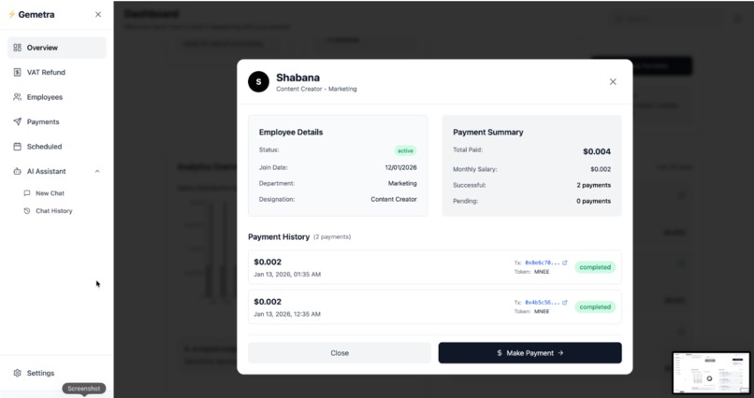Click the AI Assistant robot icon
The height and width of the screenshot is (398, 754).
[18, 171]
